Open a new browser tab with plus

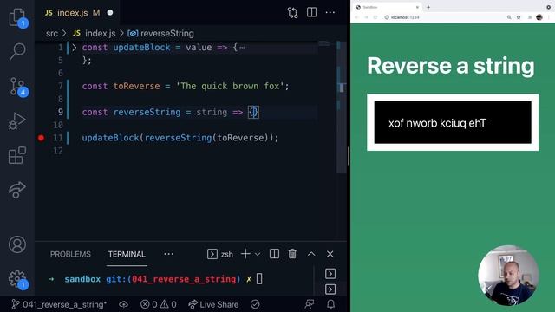tap(428, 7)
